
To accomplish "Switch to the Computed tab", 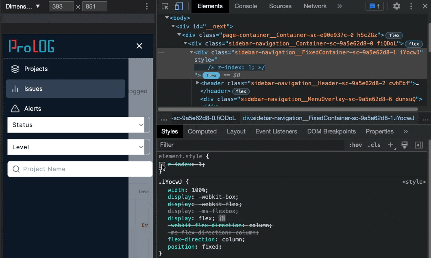I will (202, 131).
